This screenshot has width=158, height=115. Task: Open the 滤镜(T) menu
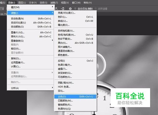tap(54, 3)
